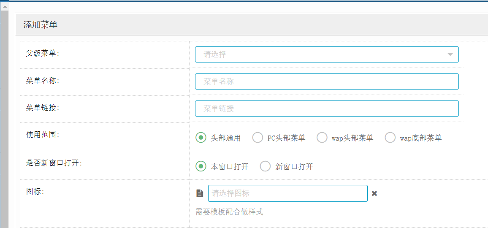Click into the 菜单链接 input field
The height and width of the screenshot is (228, 488).
[x=326, y=109]
